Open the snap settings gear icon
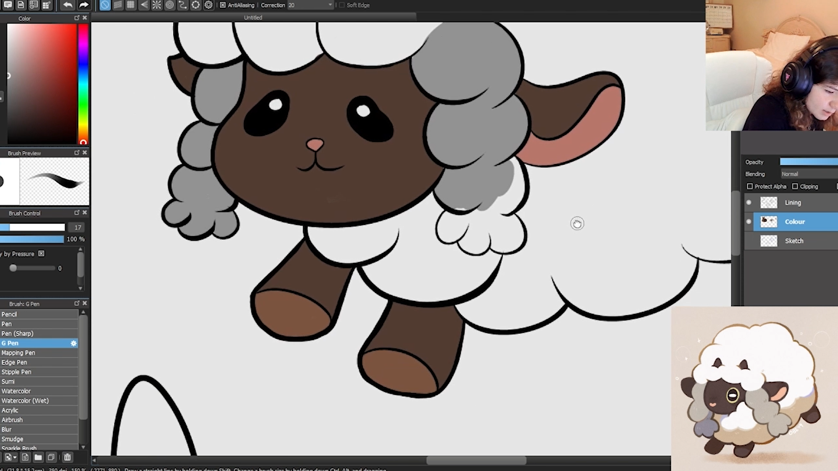This screenshot has width=838, height=471. 209,5
